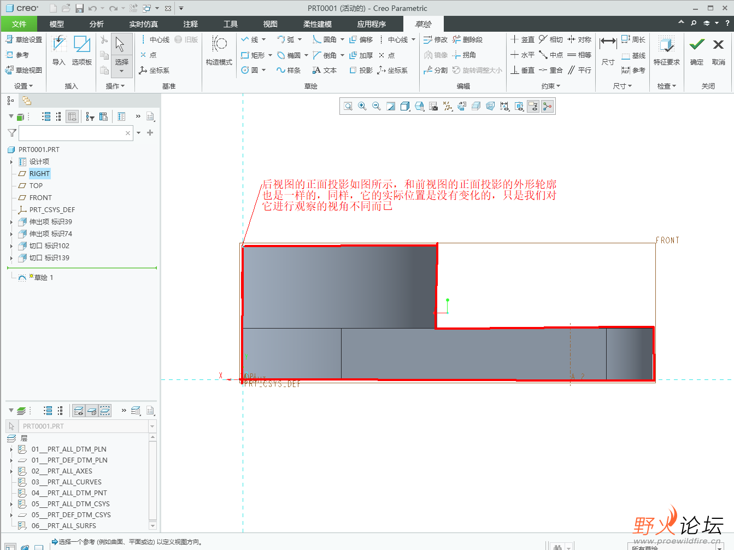Switch to the Annotate (注释) tab
Screen dimensions: 734x550
[x=191, y=24]
